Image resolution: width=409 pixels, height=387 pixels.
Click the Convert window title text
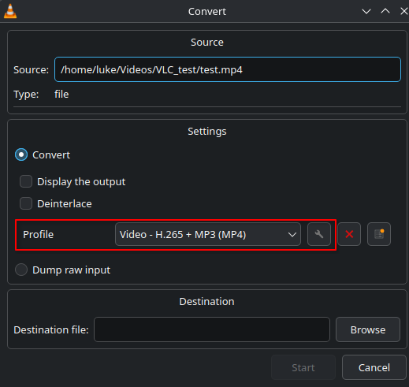coord(207,12)
